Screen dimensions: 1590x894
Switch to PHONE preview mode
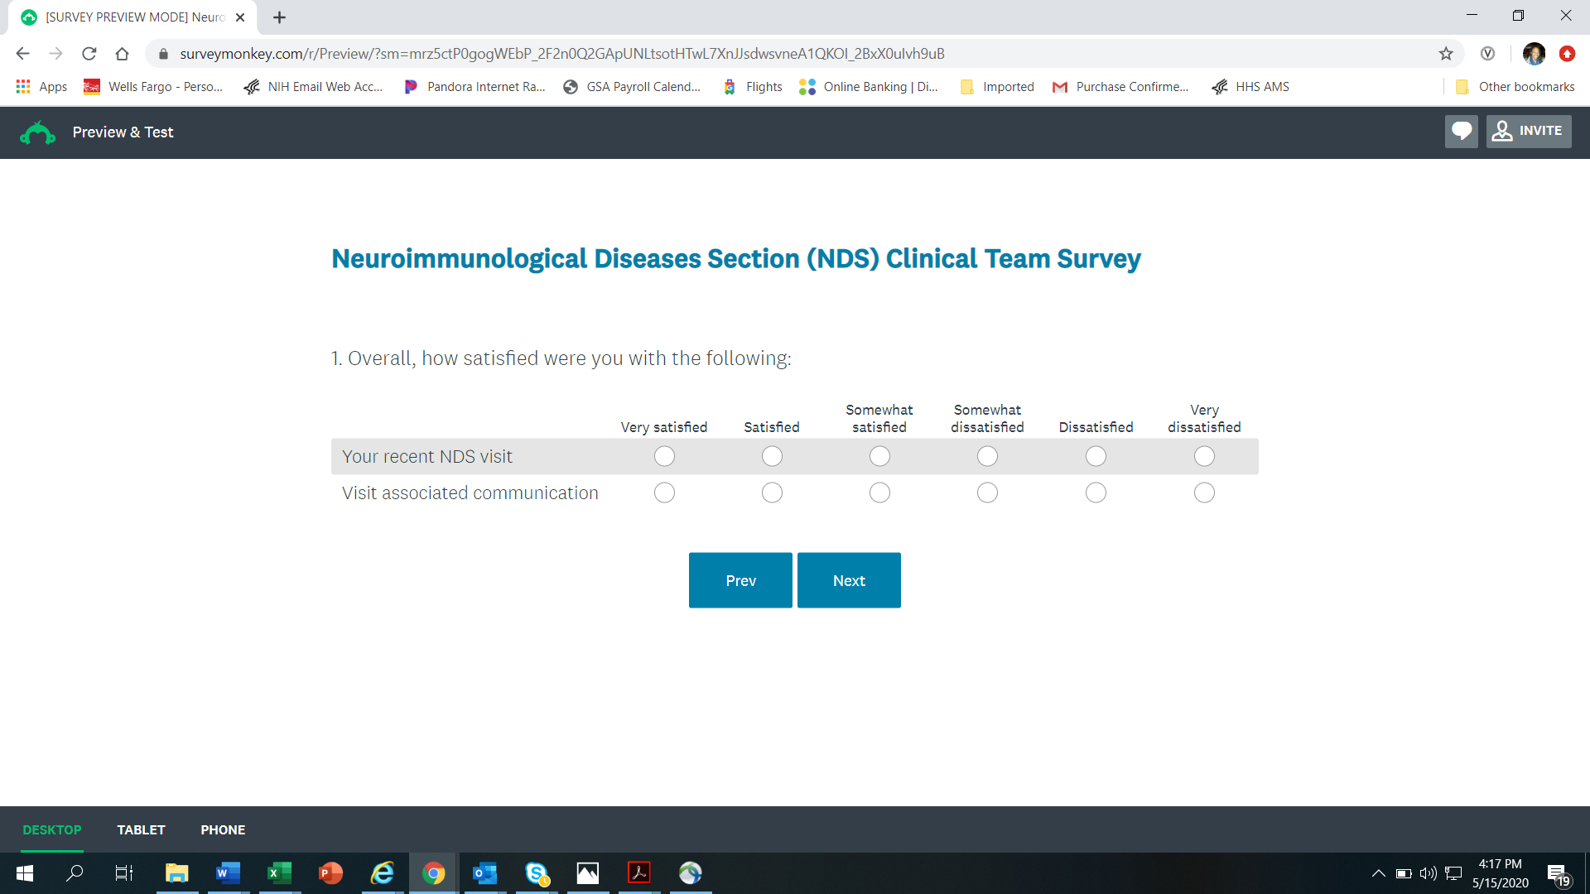(x=223, y=829)
